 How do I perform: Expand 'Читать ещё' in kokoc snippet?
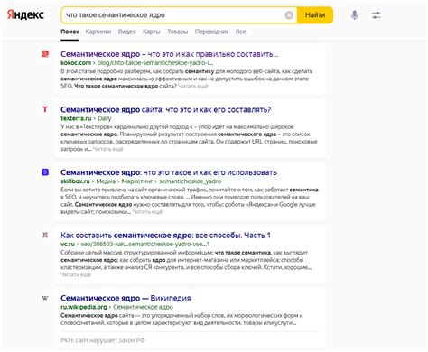[192, 86]
